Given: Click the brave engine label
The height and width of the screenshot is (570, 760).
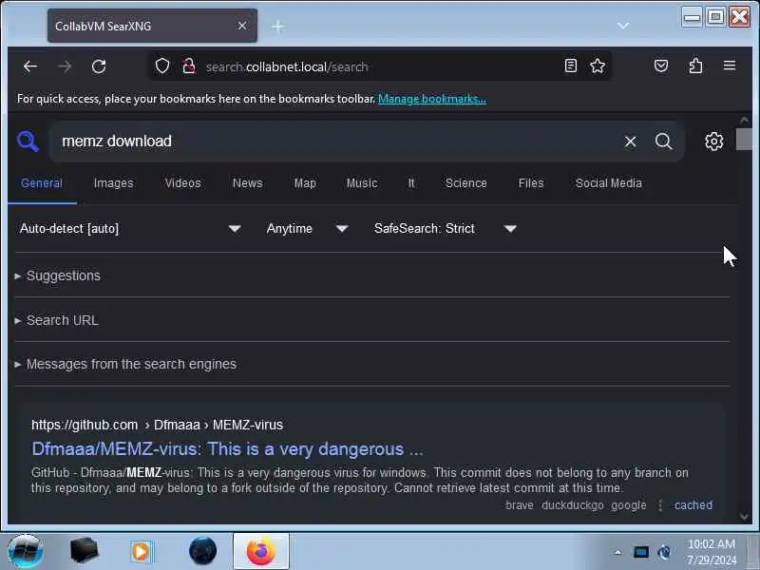Looking at the screenshot, I should pos(519,505).
